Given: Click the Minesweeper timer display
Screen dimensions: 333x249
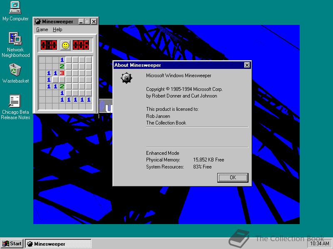Looking at the screenshot, I should click(x=81, y=45).
